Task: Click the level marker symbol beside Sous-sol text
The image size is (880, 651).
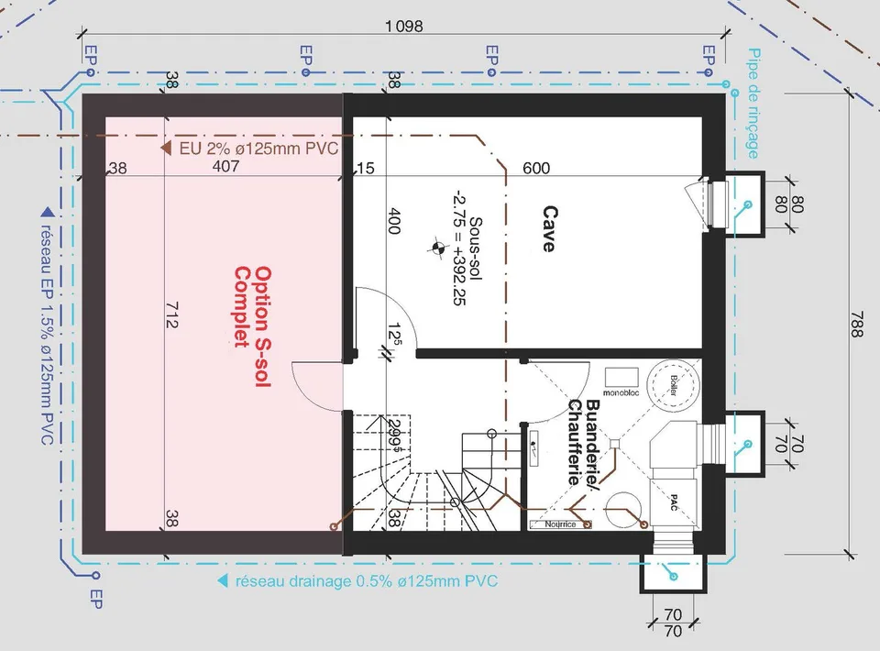Action: point(438,247)
